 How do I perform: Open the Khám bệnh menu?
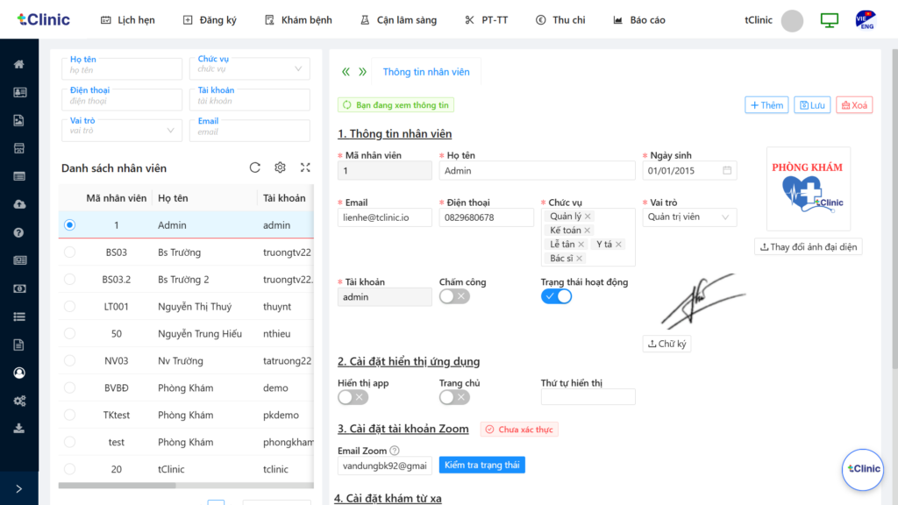[298, 20]
